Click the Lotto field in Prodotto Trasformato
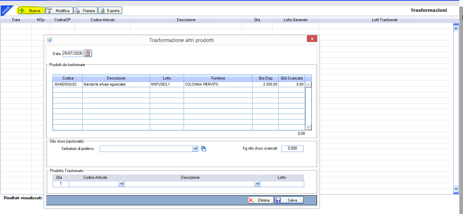Screen dimensions: 463x214 point(282,184)
